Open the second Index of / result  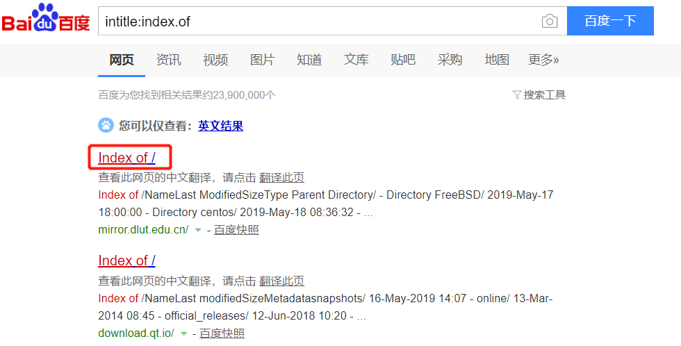click(126, 261)
